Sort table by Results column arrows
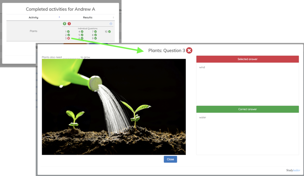304x176 pixels. tap(113, 17)
